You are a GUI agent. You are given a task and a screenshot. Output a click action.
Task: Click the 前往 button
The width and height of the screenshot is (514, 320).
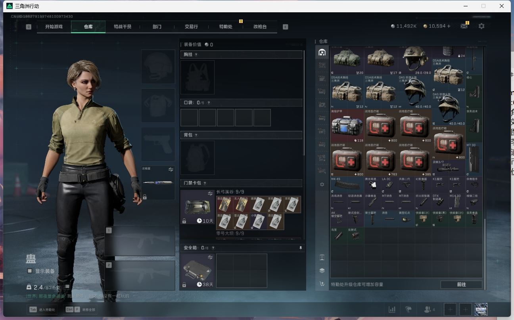(461, 284)
